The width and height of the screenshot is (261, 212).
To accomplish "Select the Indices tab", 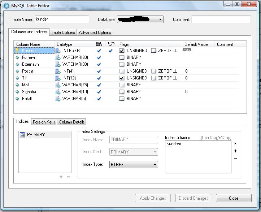I will (22, 121).
